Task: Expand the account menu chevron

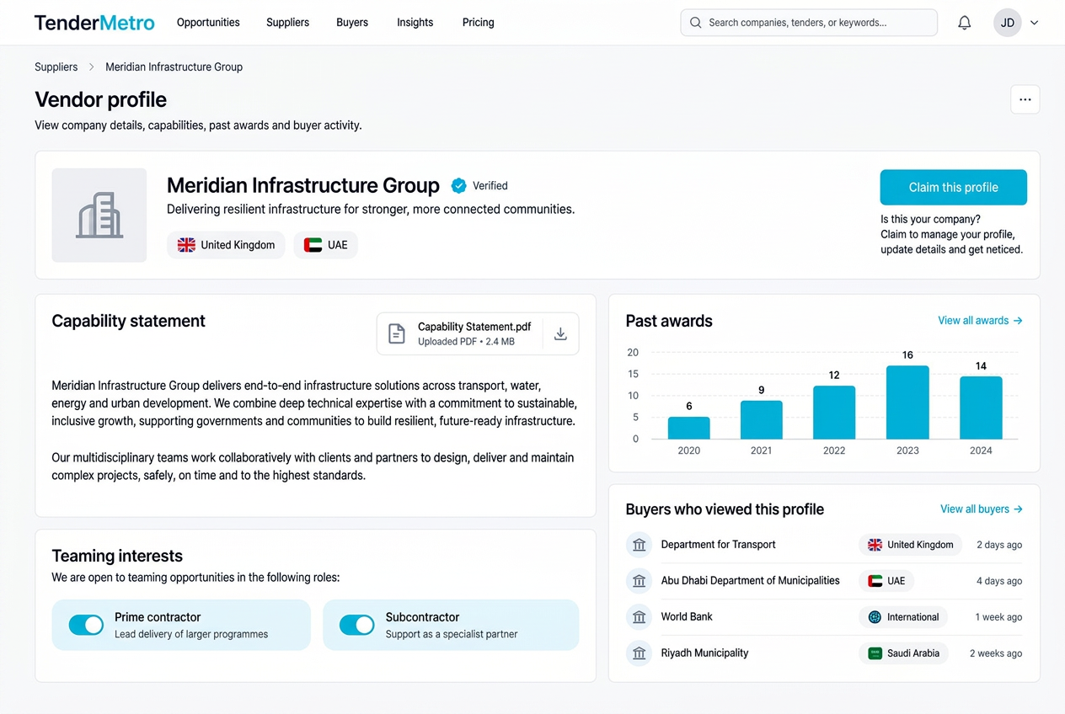Action: click(x=1035, y=23)
